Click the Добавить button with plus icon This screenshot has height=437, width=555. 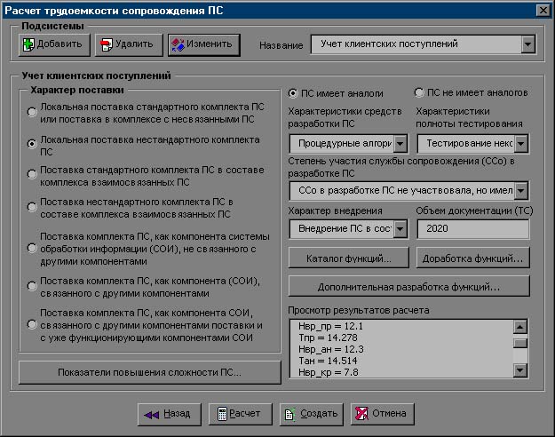coord(52,44)
